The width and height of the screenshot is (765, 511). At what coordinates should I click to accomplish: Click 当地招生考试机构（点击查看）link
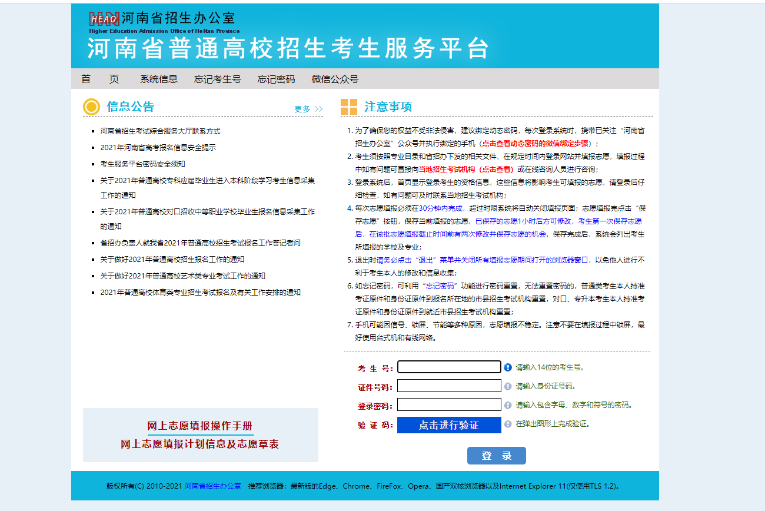coord(466,169)
